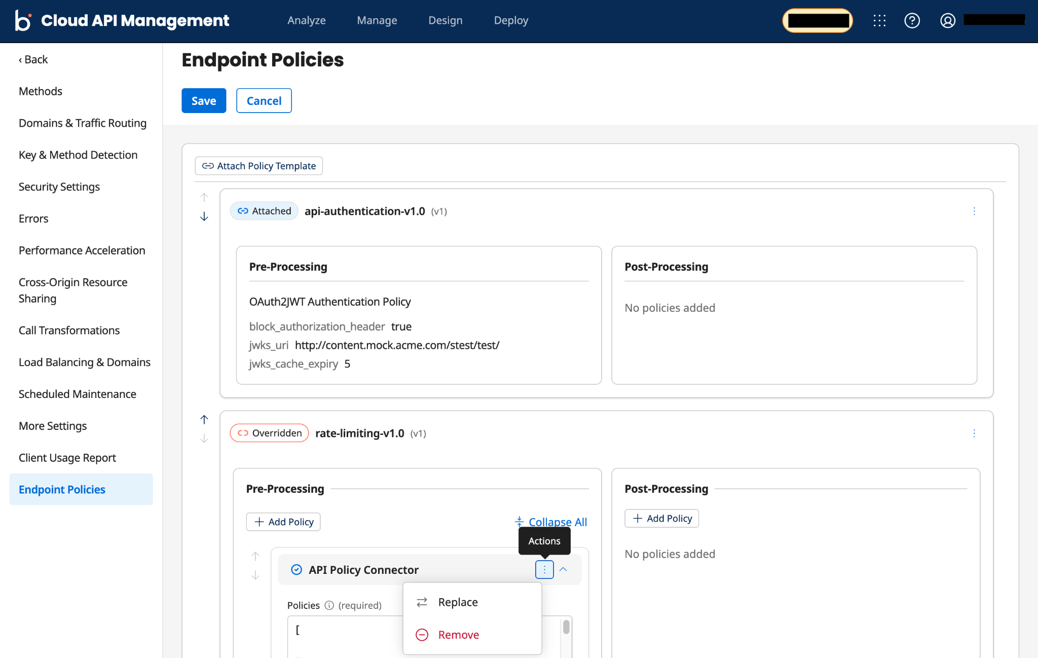The width and height of the screenshot is (1038, 658).
Task: Click Attach Policy Template button
Action: [x=259, y=166]
